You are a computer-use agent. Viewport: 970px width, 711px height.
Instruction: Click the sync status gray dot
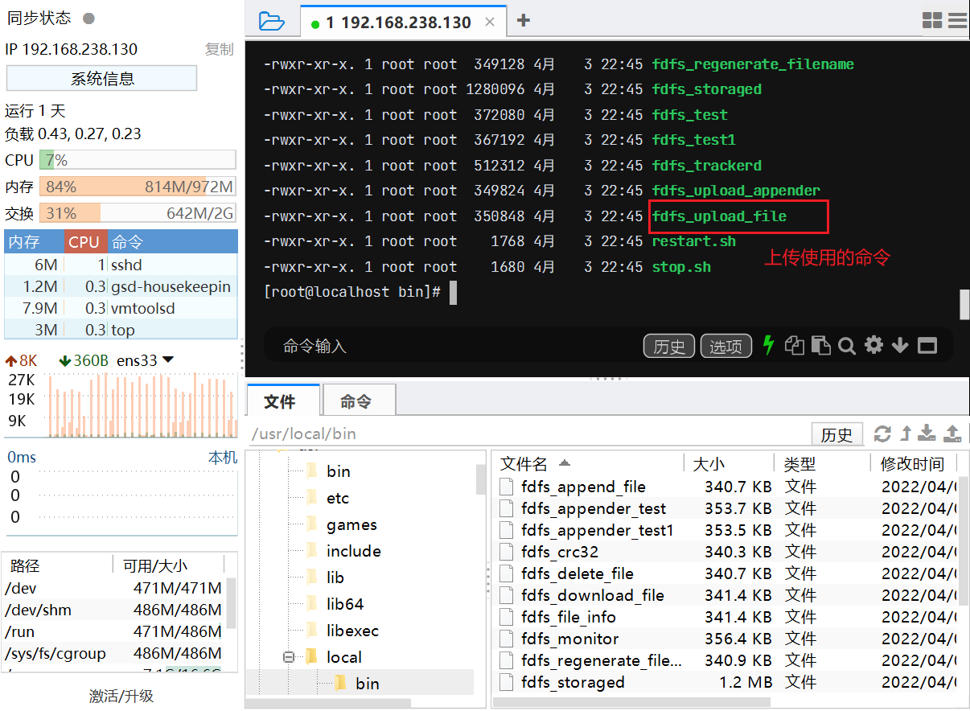coord(88,18)
